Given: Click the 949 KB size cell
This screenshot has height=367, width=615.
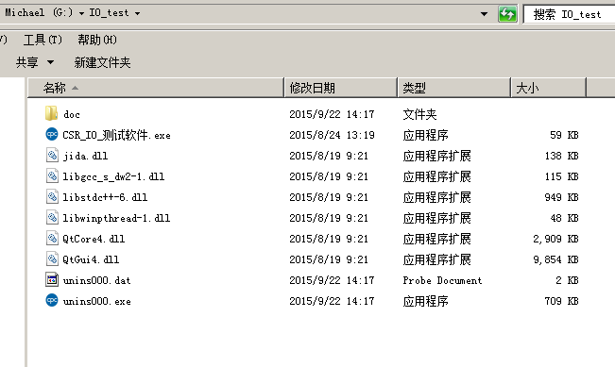Looking at the screenshot, I should [x=562, y=197].
